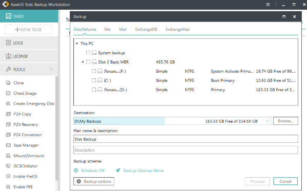The height and width of the screenshot is (191, 307).
Task: Check the Disk 0 Basic MBR checkbox
Action: [x=88, y=62]
